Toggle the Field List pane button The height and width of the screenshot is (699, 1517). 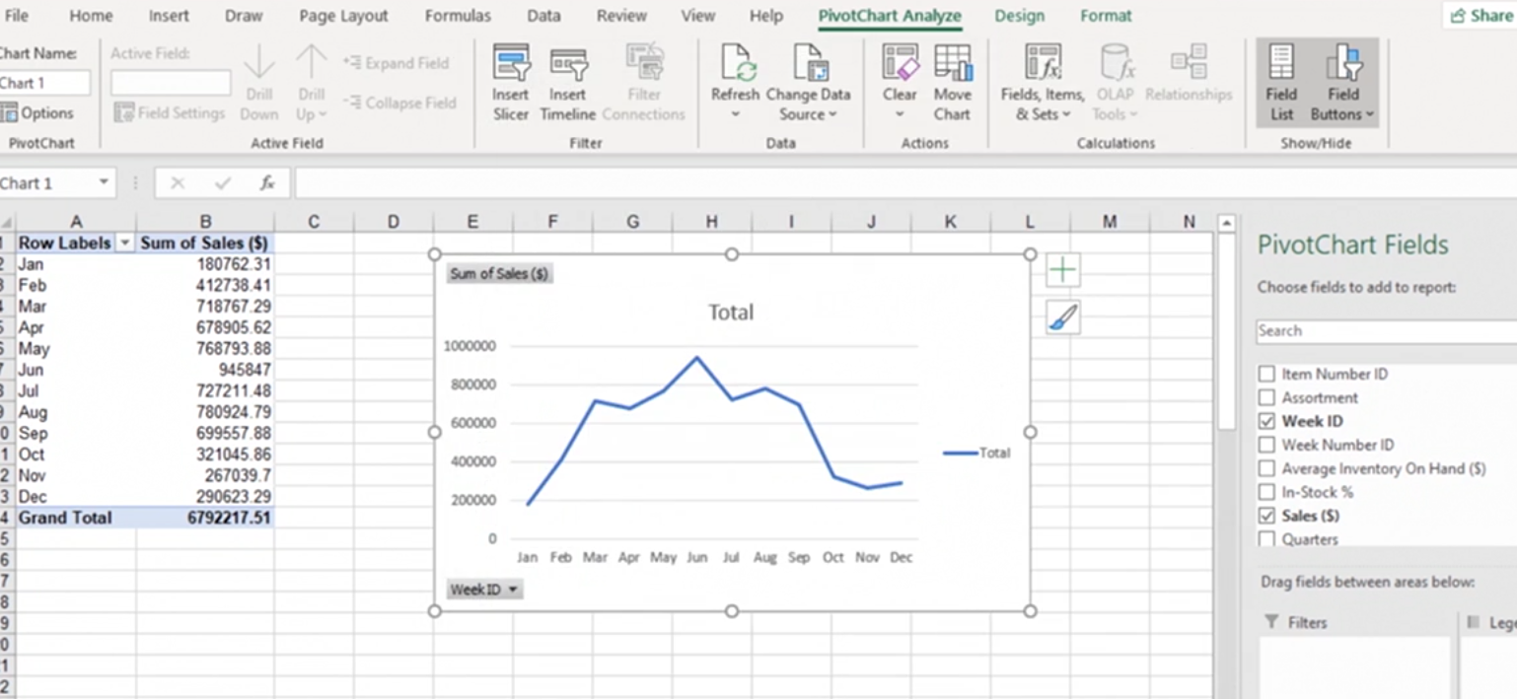1281,83
